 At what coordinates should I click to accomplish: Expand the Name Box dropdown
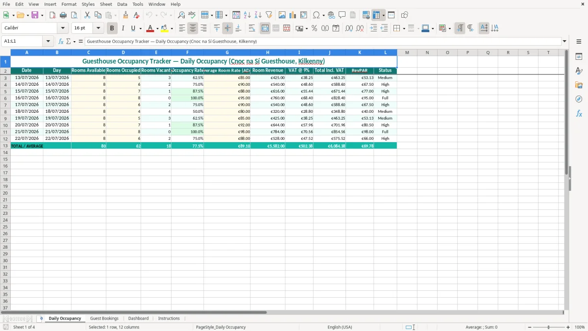click(48, 42)
